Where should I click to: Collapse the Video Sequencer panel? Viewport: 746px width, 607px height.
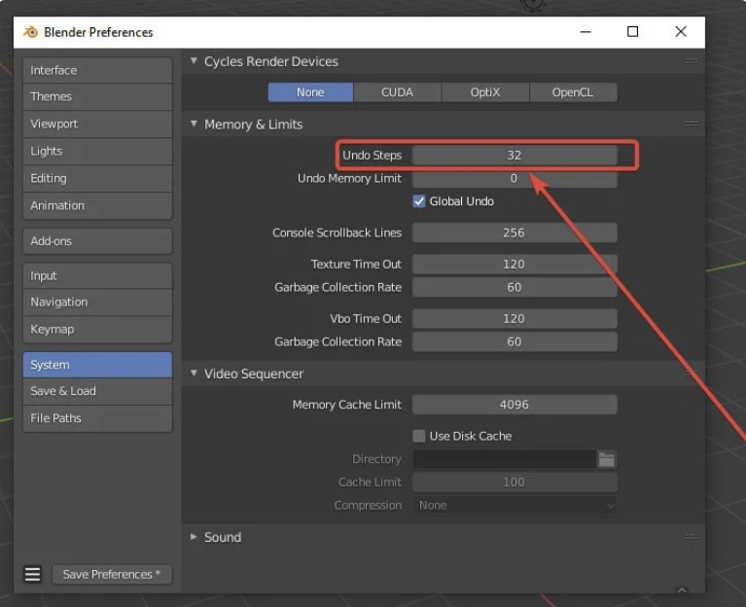(194, 373)
